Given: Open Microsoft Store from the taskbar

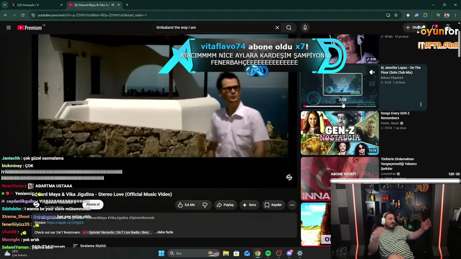Looking at the screenshot, I should coord(236,253).
